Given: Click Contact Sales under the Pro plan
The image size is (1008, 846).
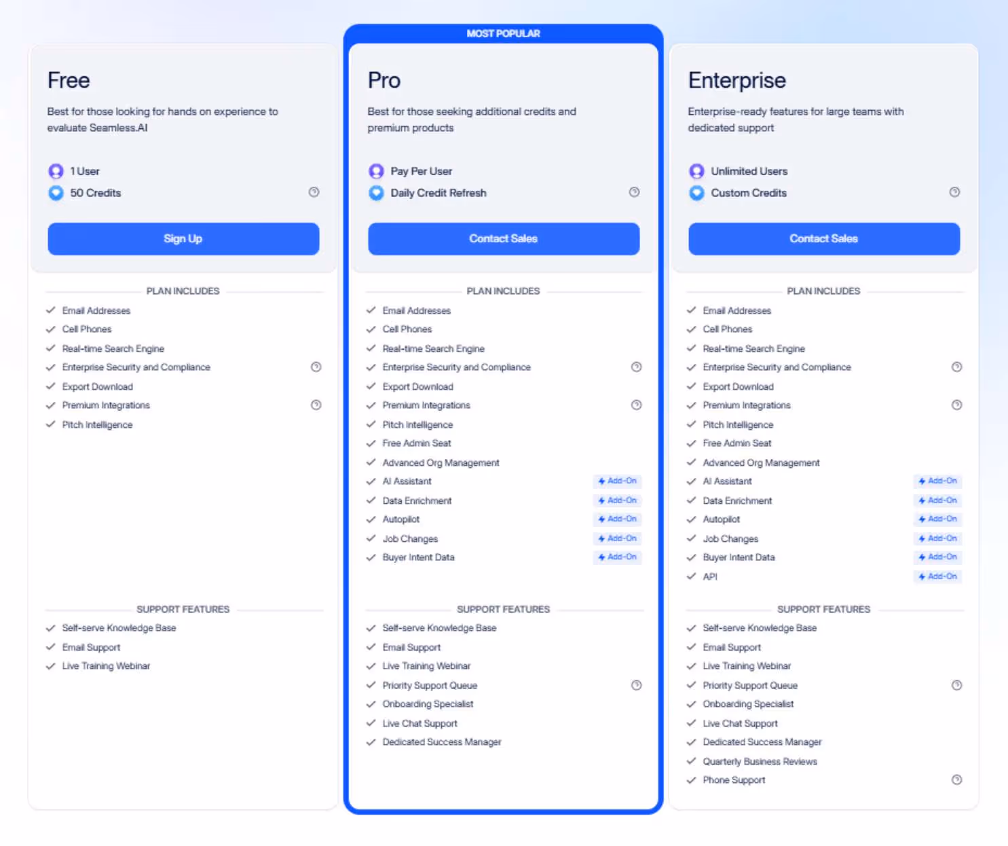Looking at the screenshot, I should coord(503,239).
